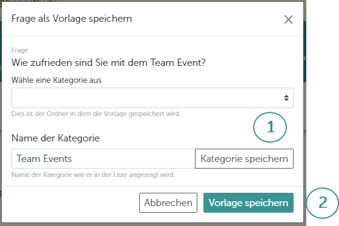Image resolution: width=339 pixels, height=226 pixels.
Task: Open the 'Wähle eine Kategorie aus' dropdown
Action: click(153, 98)
